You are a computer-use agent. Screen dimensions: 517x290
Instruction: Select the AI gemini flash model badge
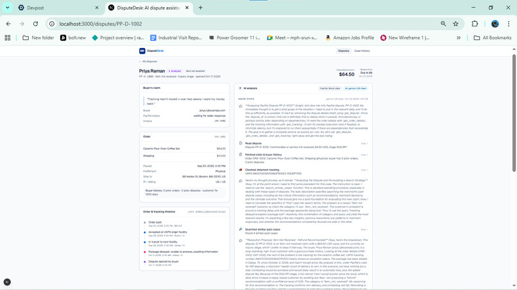click(x=355, y=88)
